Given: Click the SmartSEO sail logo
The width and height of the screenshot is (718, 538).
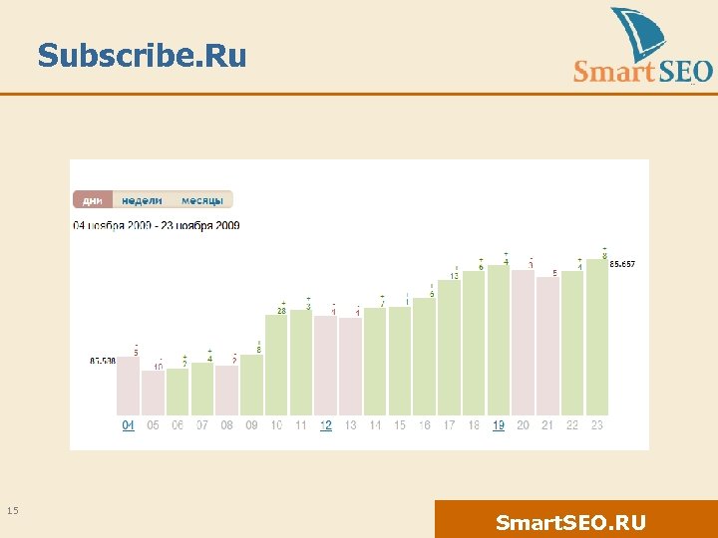Looking at the screenshot, I should point(642,45).
